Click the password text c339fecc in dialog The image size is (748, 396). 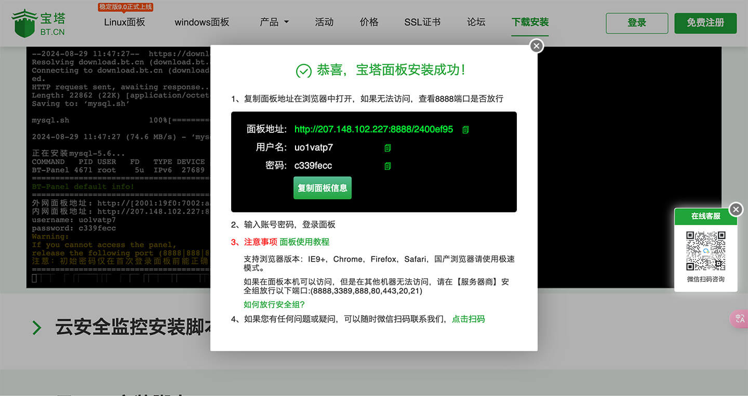pyautogui.click(x=313, y=166)
